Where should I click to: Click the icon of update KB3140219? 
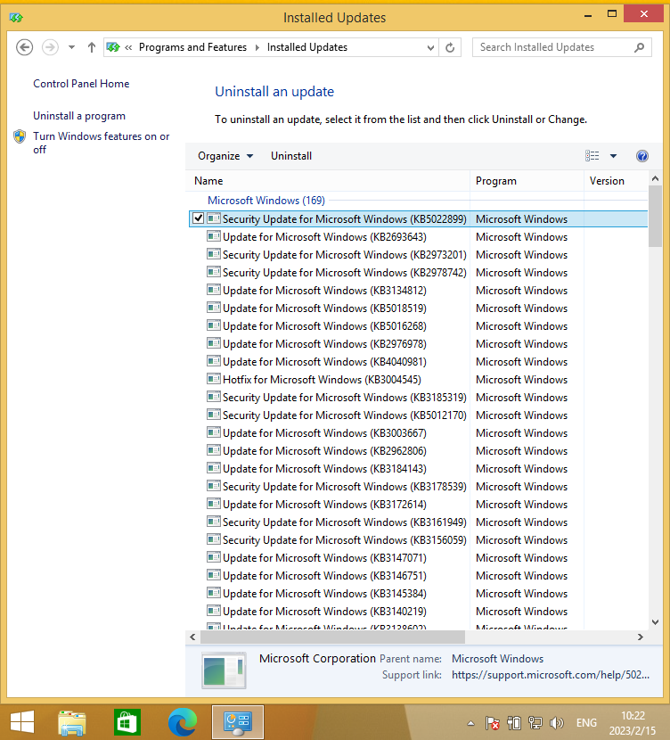pyautogui.click(x=214, y=611)
